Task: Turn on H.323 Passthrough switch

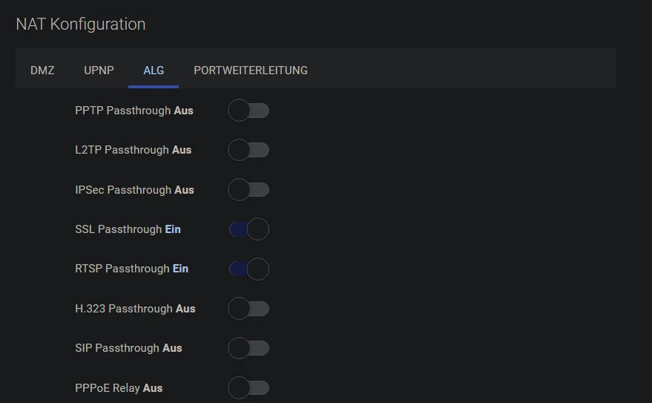Action: [248, 309]
